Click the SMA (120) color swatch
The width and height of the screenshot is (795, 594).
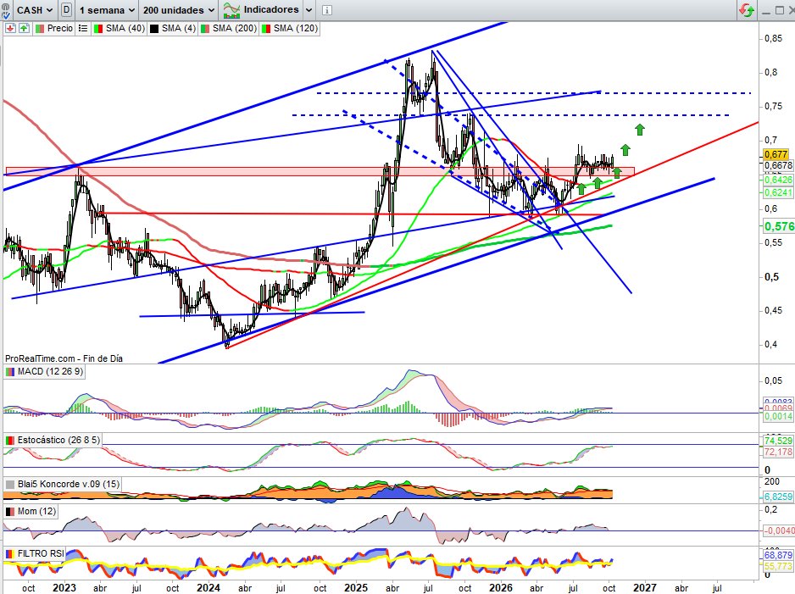tap(265, 29)
